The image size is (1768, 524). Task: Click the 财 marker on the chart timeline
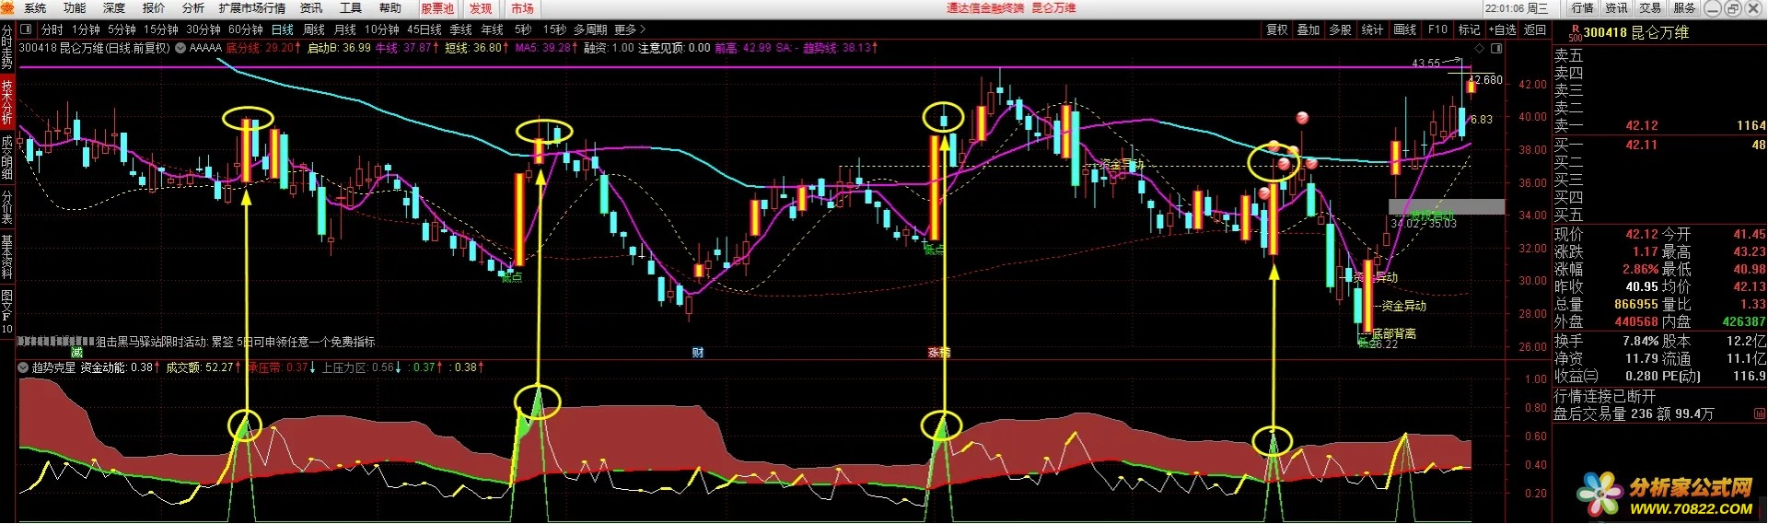tap(698, 353)
